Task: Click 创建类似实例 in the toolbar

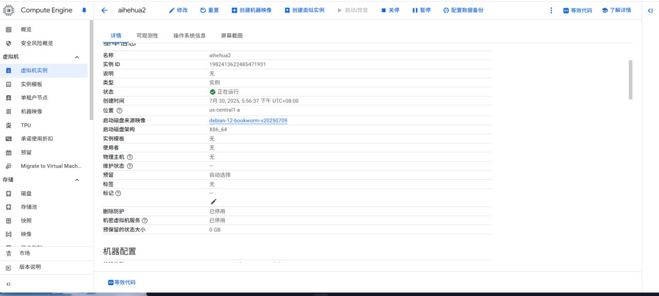Action: click(304, 10)
